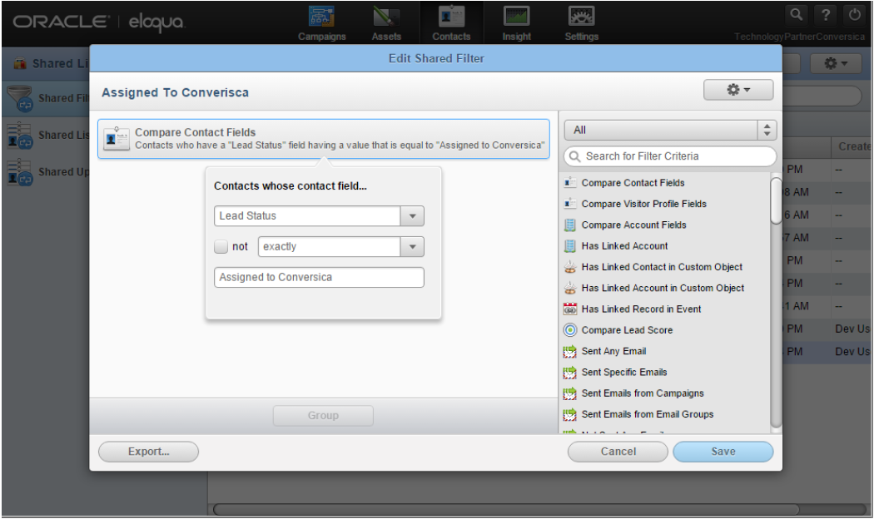874x519 pixels.
Task: Click the Cancel button
Action: click(x=618, y=452)
